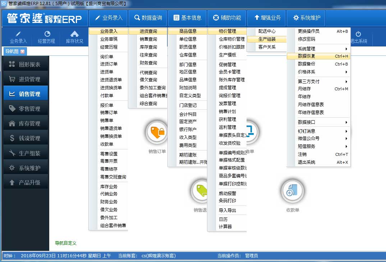Click the 业务录入 pencil icon in toolbar
Viewport: 386px width, 262px height.
[18, 34]
